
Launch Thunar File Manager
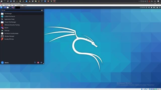coord(22,22)
